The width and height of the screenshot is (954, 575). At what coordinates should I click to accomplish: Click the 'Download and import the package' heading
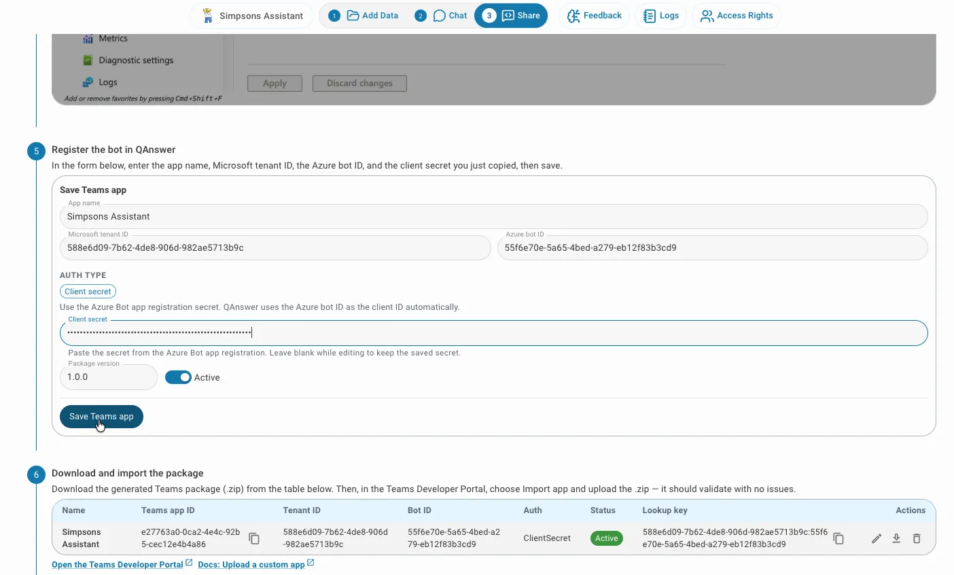click(x=128, y=473)
